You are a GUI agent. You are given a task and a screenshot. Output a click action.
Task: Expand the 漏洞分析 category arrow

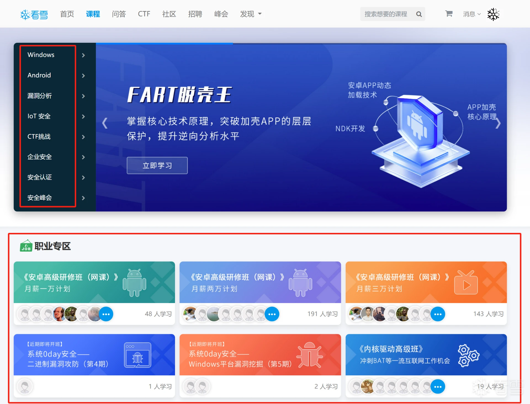point(83,96)
